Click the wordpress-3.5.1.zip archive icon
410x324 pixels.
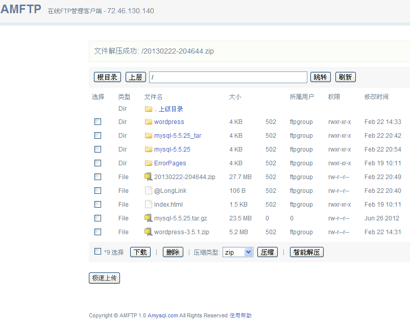click(x=149, y=232)
